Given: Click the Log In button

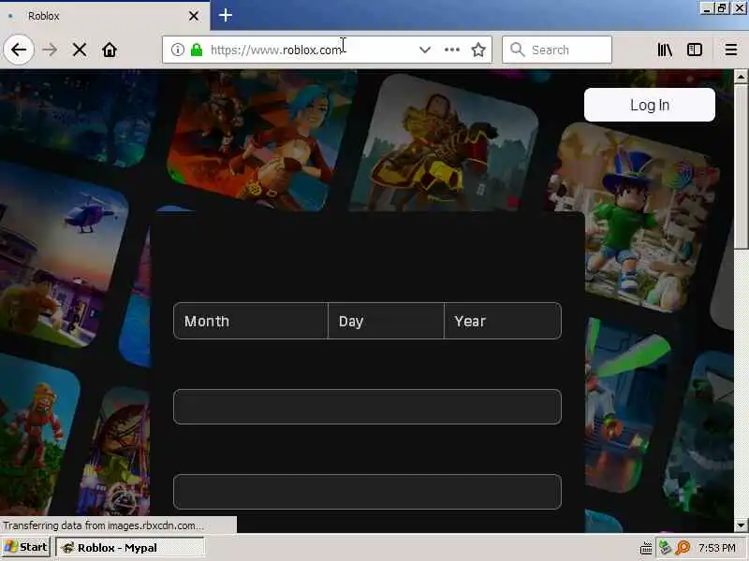Looking at the screenshot, I should [x=650, y=105].
